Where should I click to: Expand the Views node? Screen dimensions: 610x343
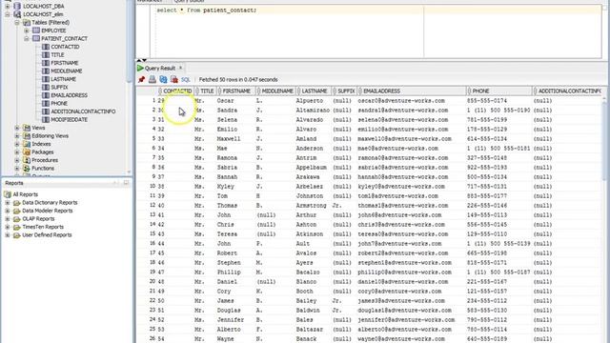click(x=17, y=128)
